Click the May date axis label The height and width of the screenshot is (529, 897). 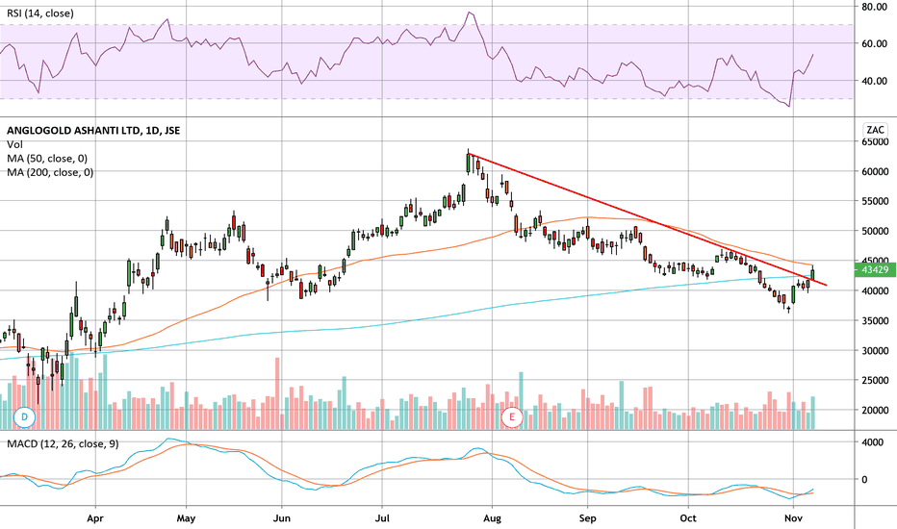pyautogui.click(x=186, y=518)
